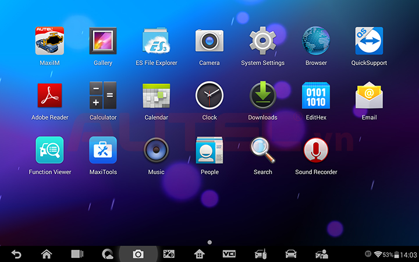The width and height of the screenshot is (419, 262).
Task: Open the People contacts app
Action: pyautogui.click(x=210, y=150)
